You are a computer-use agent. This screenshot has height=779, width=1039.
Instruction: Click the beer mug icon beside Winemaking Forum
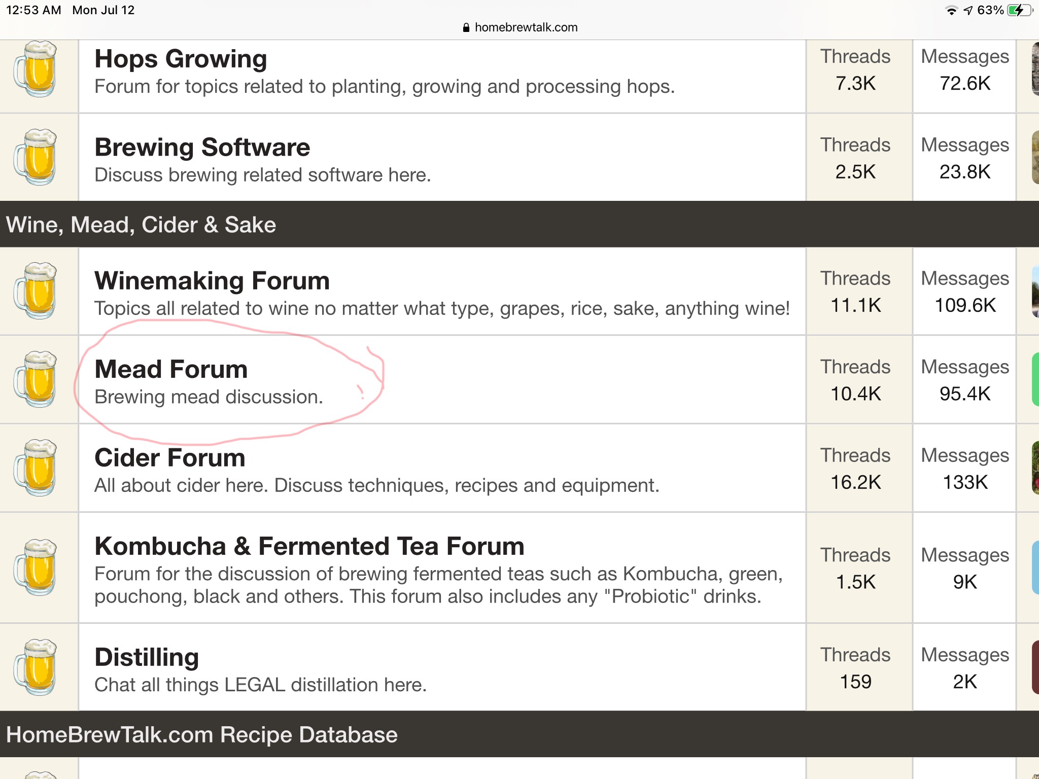coord(36,291)
